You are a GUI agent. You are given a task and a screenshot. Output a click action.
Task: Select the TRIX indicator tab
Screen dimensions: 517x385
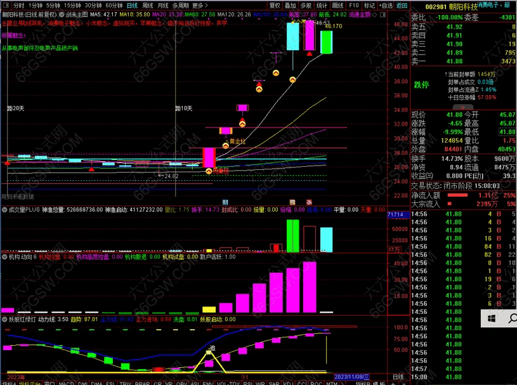[x=126, y=382]
